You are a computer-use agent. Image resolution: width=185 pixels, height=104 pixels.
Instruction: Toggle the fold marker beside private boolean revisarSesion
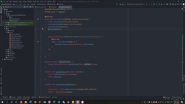(x=40, y=62)
